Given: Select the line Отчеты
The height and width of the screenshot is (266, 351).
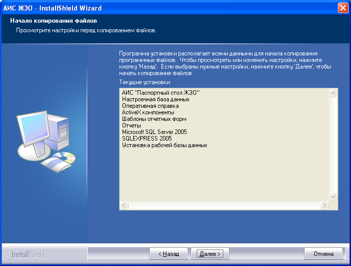Looking at the screenshot, I should point(132,125).
